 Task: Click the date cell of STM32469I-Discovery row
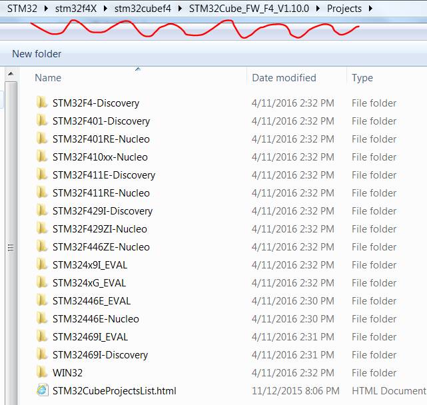click(292, 354)
